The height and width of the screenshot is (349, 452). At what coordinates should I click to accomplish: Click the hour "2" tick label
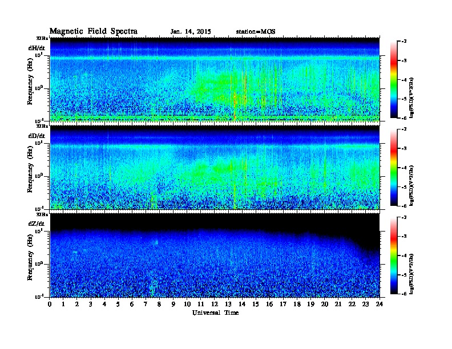click(77, 304)
